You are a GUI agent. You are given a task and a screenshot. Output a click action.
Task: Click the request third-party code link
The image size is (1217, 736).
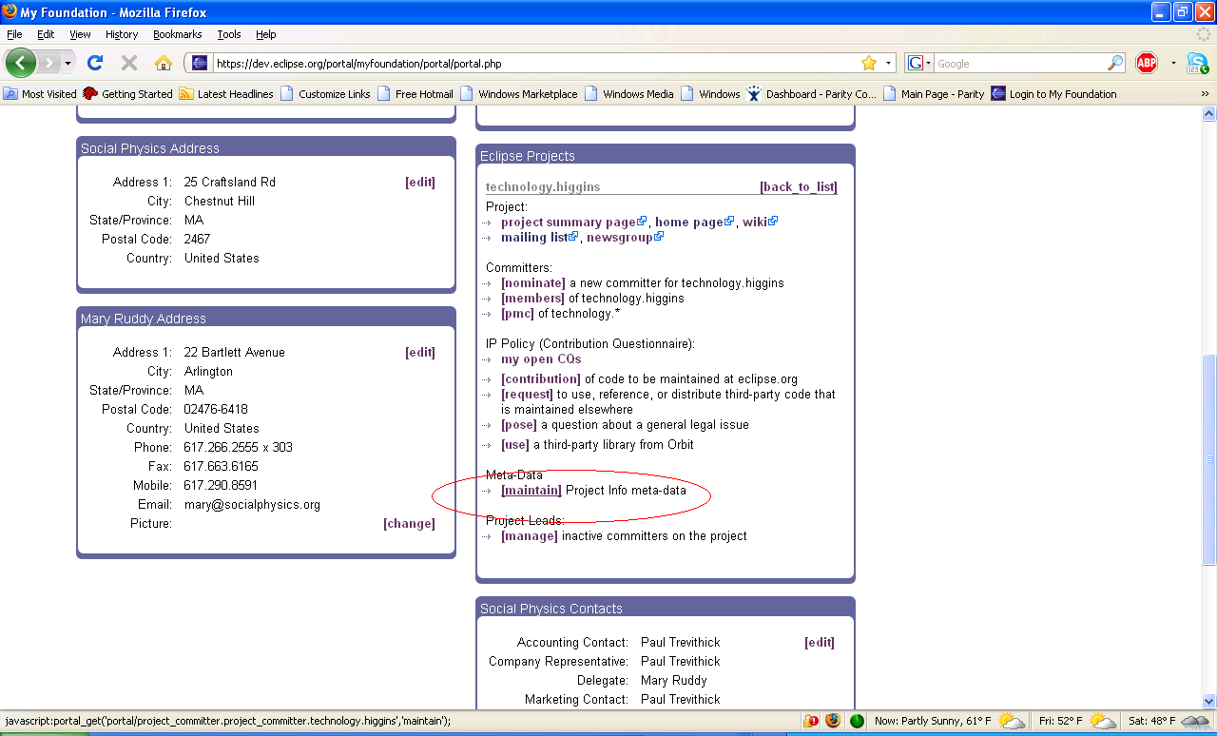click(x=528, y=394)
